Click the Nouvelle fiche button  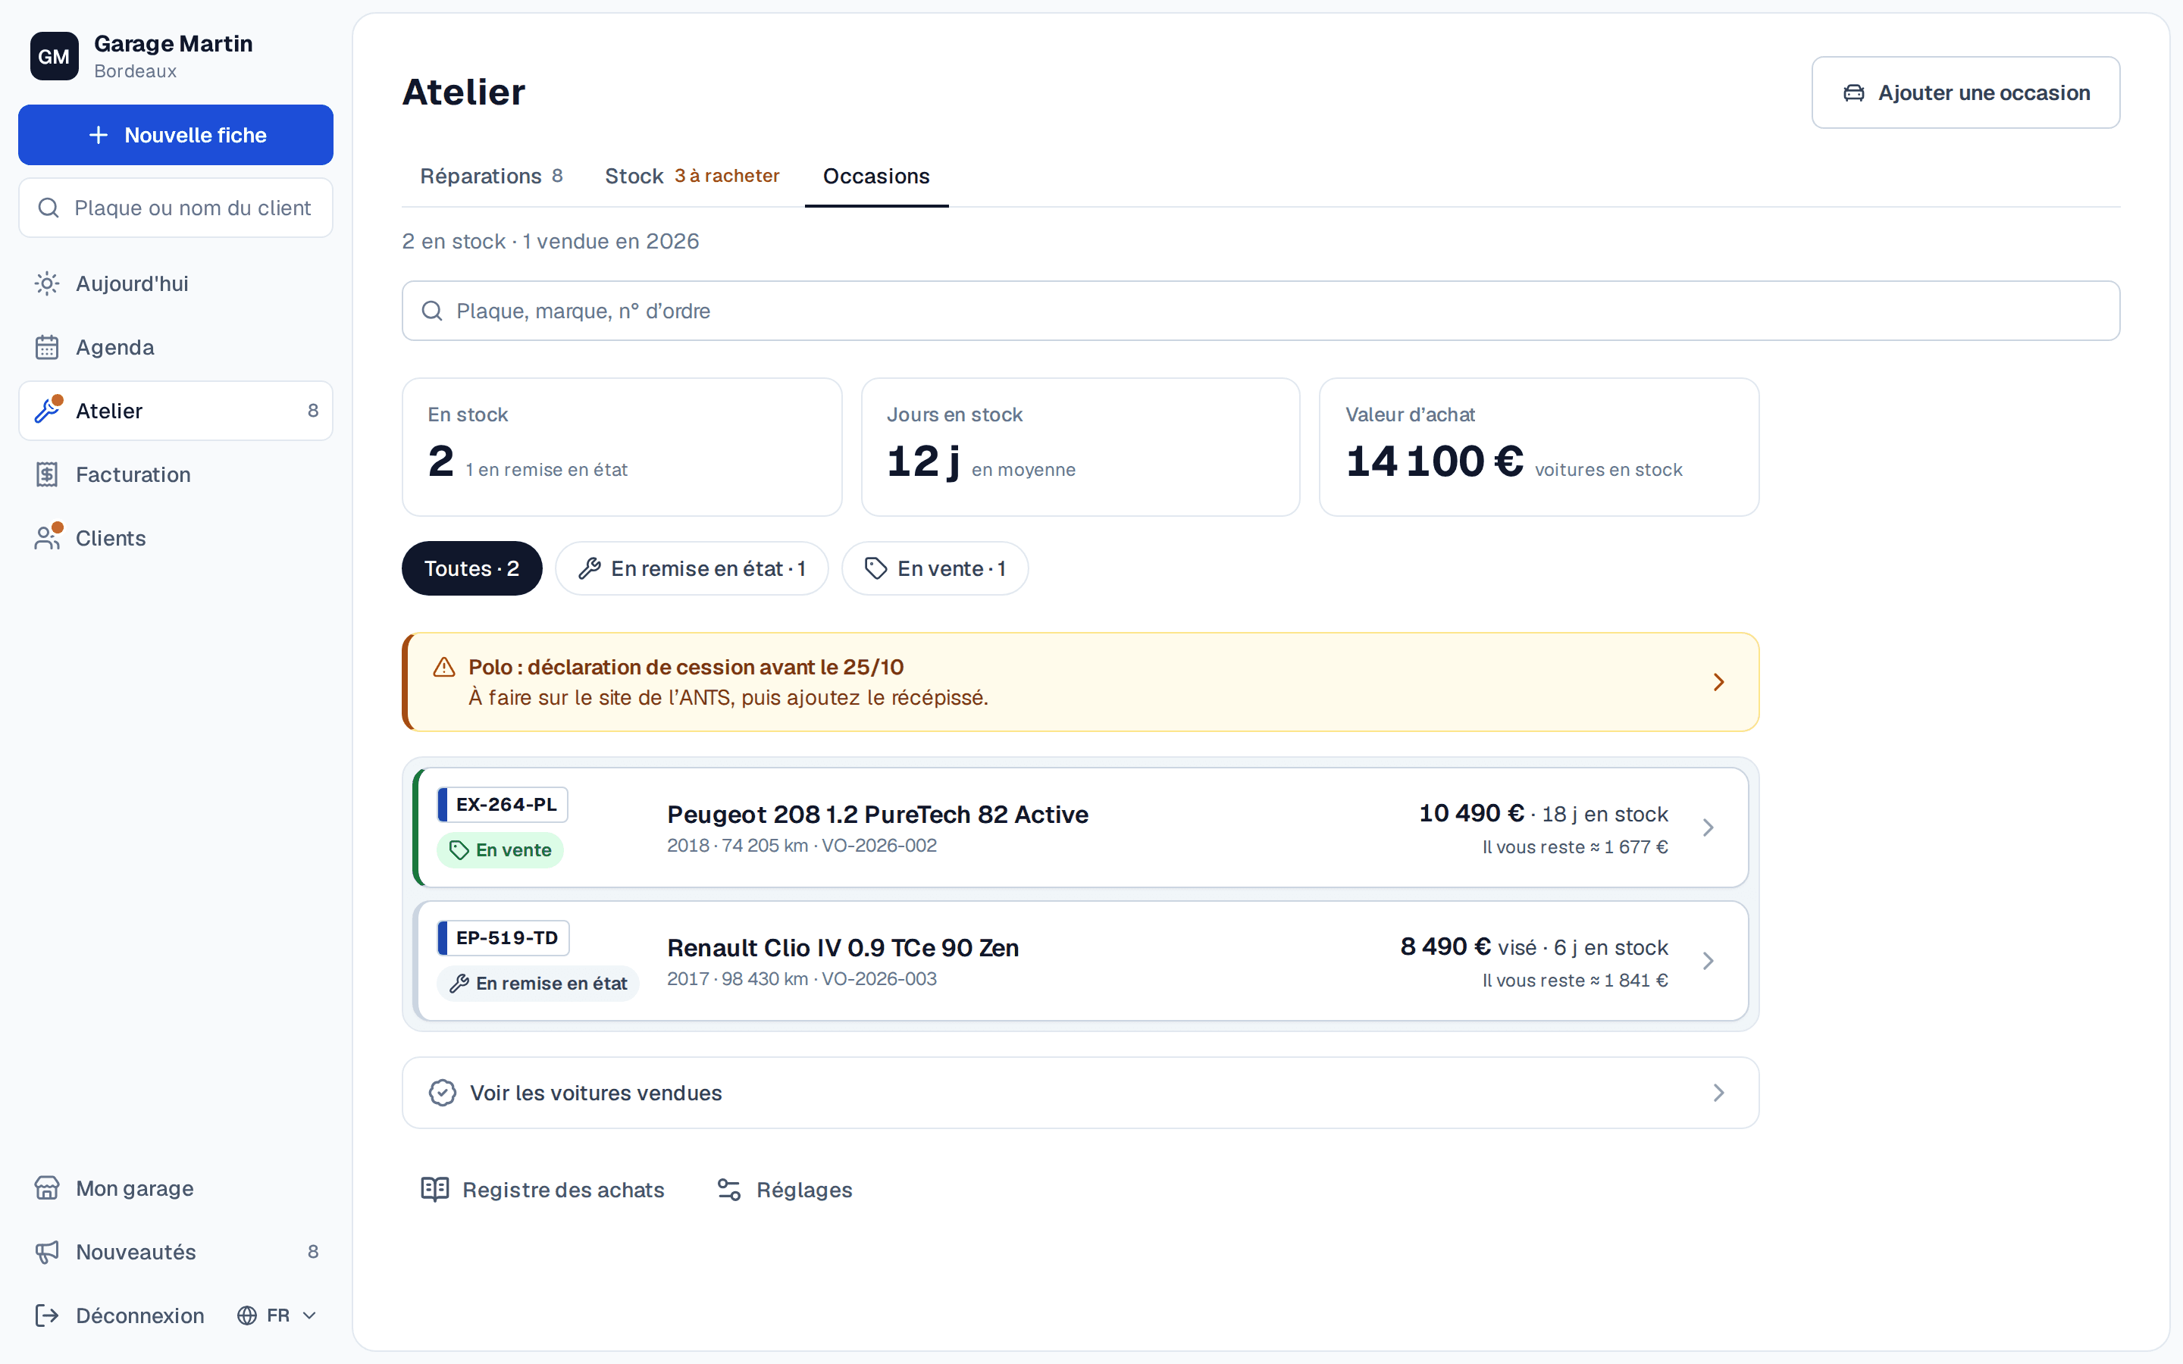(176, 136)
